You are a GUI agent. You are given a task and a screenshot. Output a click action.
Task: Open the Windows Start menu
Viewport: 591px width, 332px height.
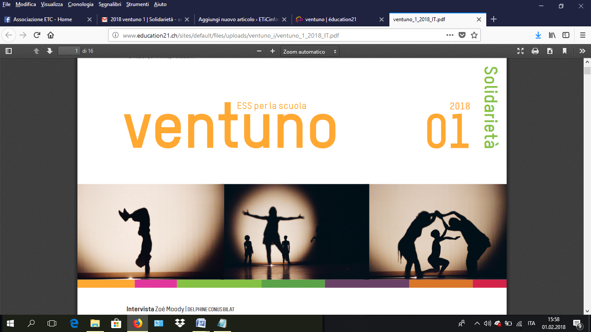[x=10, y=323]
